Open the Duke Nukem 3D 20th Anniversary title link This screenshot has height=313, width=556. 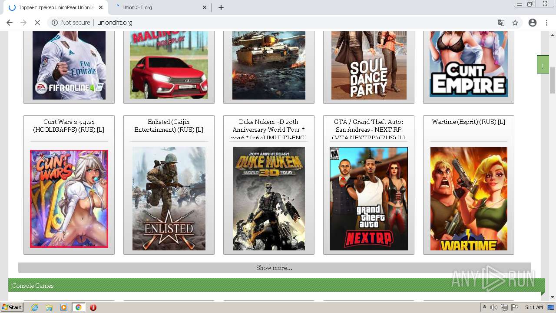click(269, 129)
